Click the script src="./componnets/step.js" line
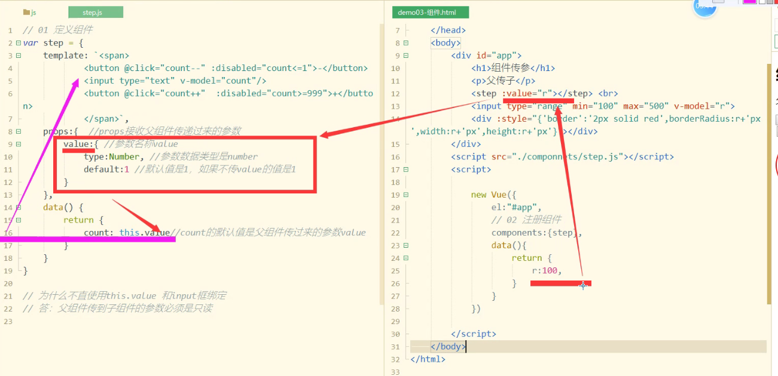 (562, 157)
